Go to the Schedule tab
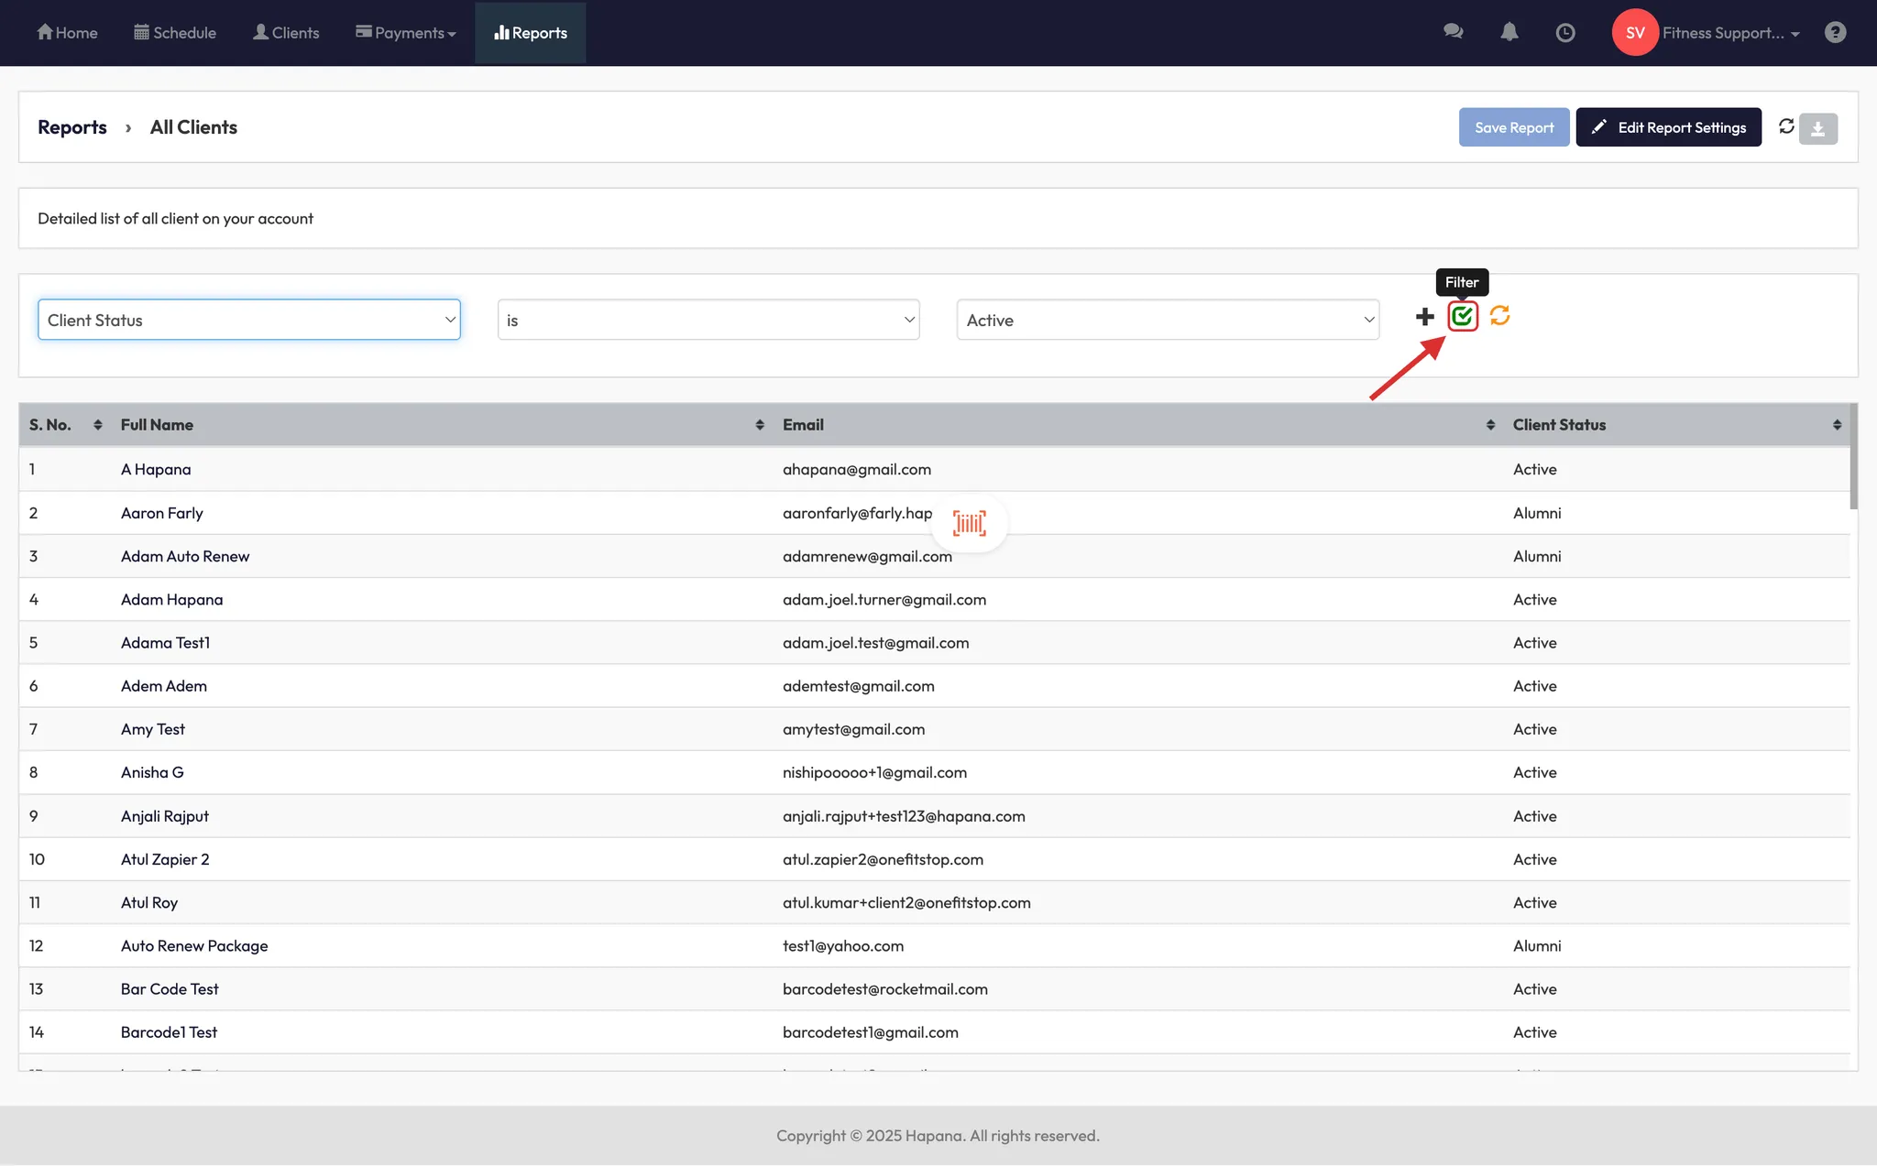The height and width of the screenshot is (1166, 1877). tap(175, 33)
